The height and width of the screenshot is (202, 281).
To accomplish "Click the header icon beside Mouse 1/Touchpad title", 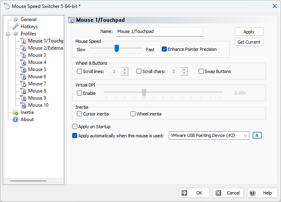I will click(x=71, y=20).
